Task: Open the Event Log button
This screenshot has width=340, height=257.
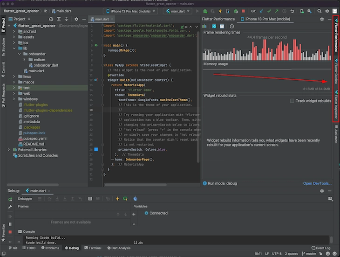Action: point(321,248)
